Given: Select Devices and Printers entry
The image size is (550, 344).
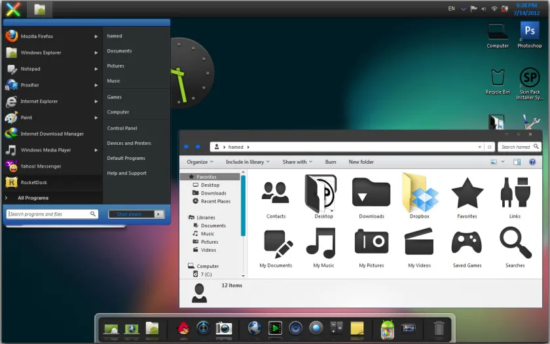Looking at the screenshot, I should point(129,143).
